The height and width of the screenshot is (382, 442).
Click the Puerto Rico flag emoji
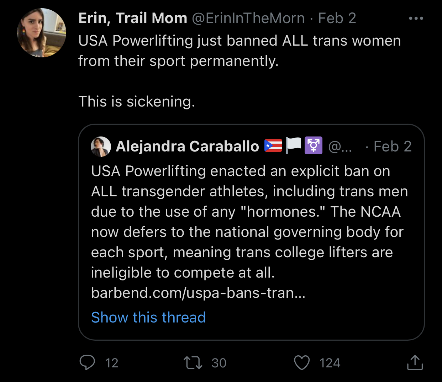[273, 146]
